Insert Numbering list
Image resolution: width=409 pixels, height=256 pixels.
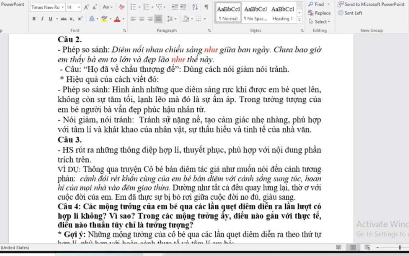(146, 7)
